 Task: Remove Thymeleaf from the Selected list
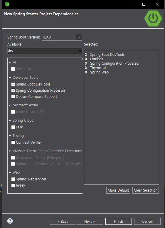point(86,68)
